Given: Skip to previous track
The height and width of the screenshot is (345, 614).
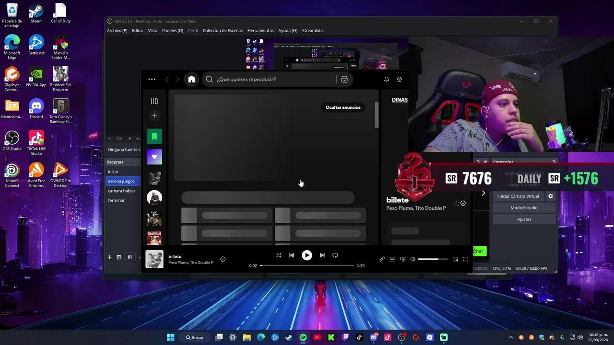Looking at the screenshot, I should (292, 255).
